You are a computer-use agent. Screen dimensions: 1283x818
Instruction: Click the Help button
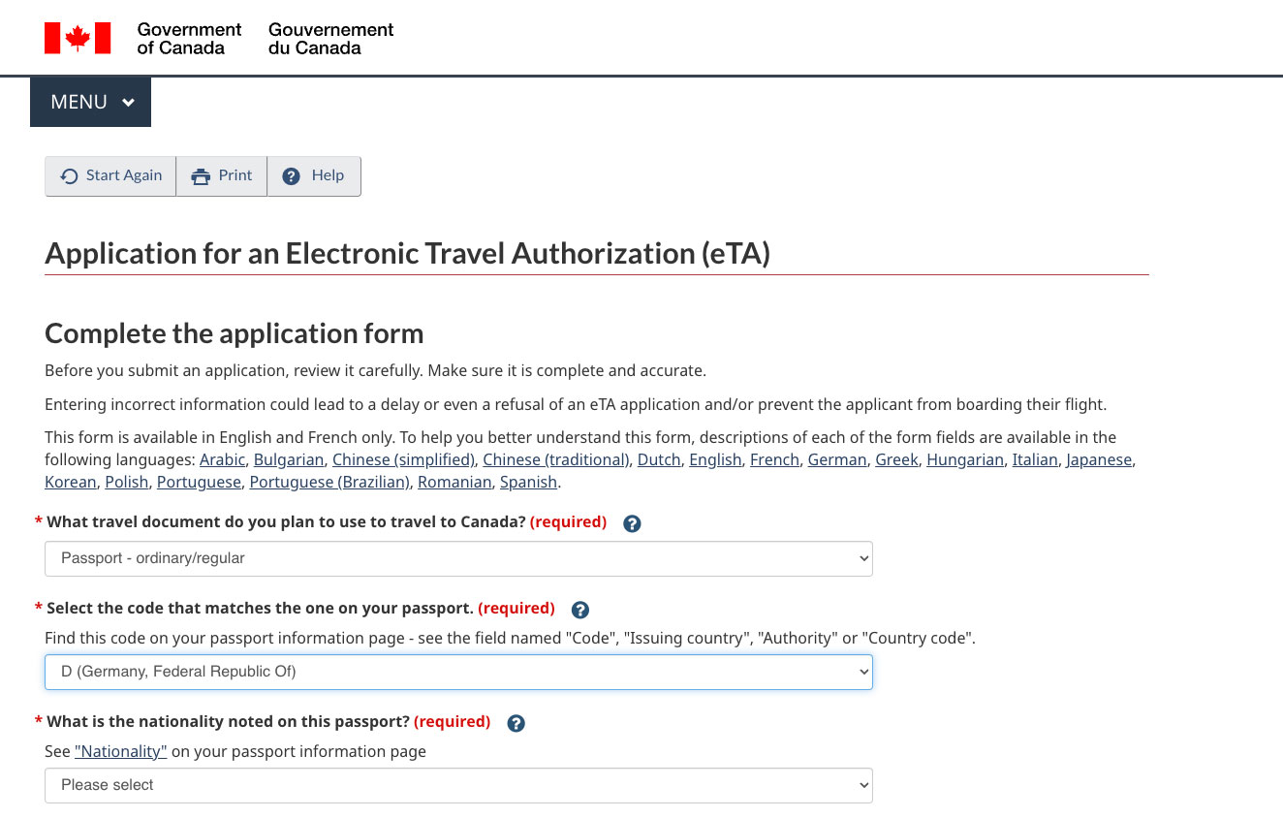[314, 176]
